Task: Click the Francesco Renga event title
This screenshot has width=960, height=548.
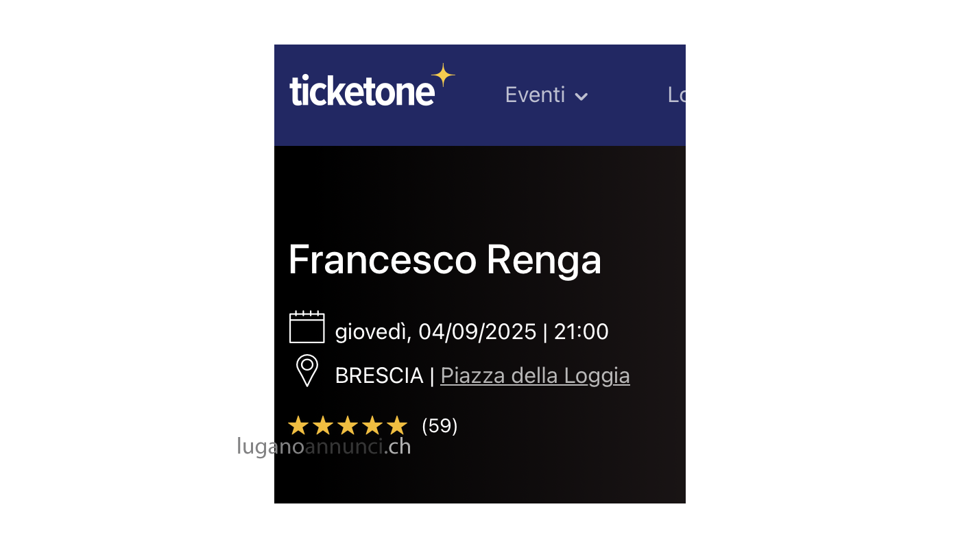Action: 445,260
